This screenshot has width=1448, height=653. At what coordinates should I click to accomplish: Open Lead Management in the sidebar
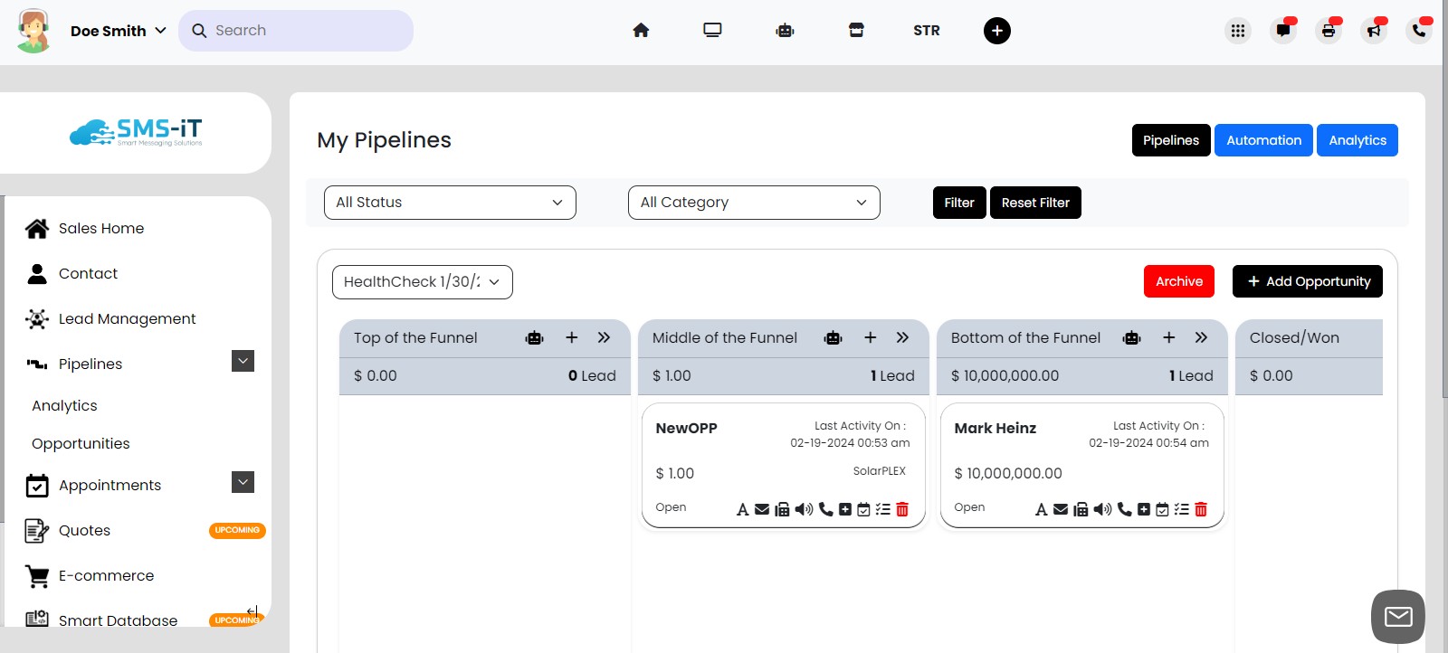127,318
